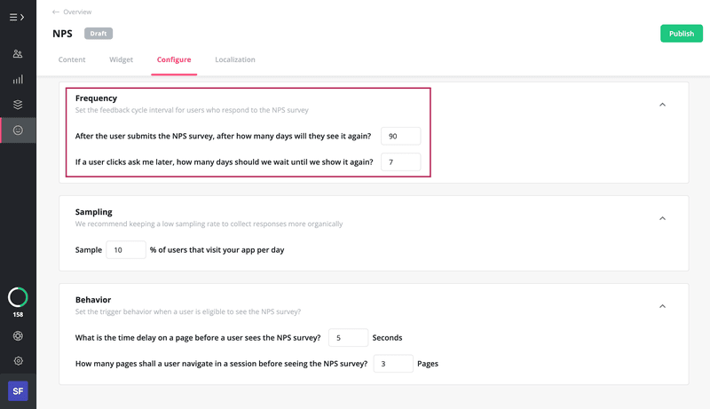Click the feedback cycle interval description
Viewport: 710px width, 409px height.
pyautogui.click(x=192, y=110)
